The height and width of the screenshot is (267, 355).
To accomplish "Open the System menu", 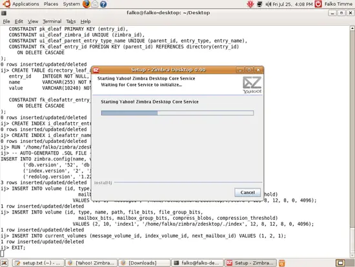I will (x=71, y=4).
